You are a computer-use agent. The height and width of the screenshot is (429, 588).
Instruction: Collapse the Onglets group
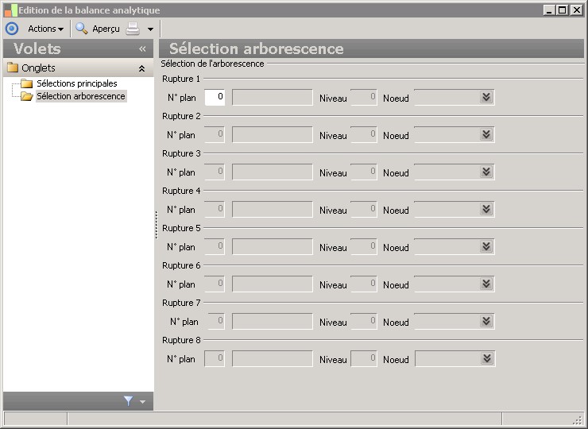[141, 68]
